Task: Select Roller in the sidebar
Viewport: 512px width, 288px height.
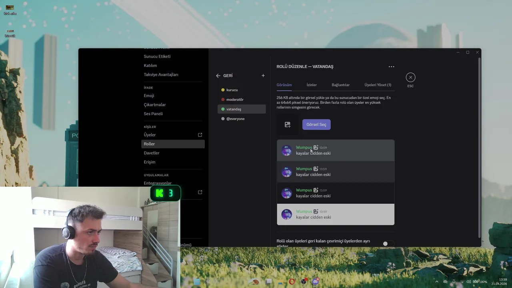Action: point(173,144)
